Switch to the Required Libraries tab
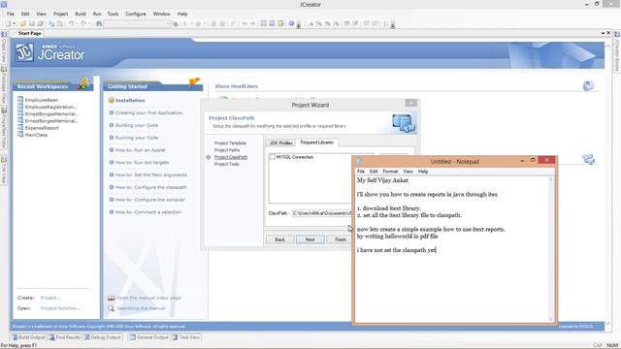621x349 pixels. [317, 143]
